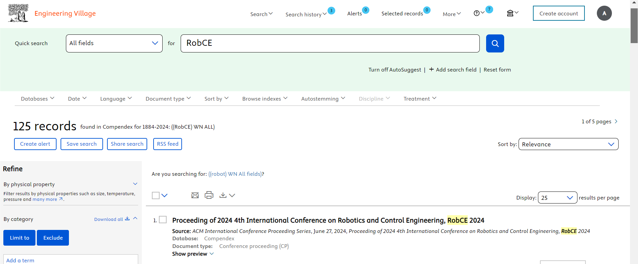
Task: Open the institution building icon menu
Action: click(510, 13)
